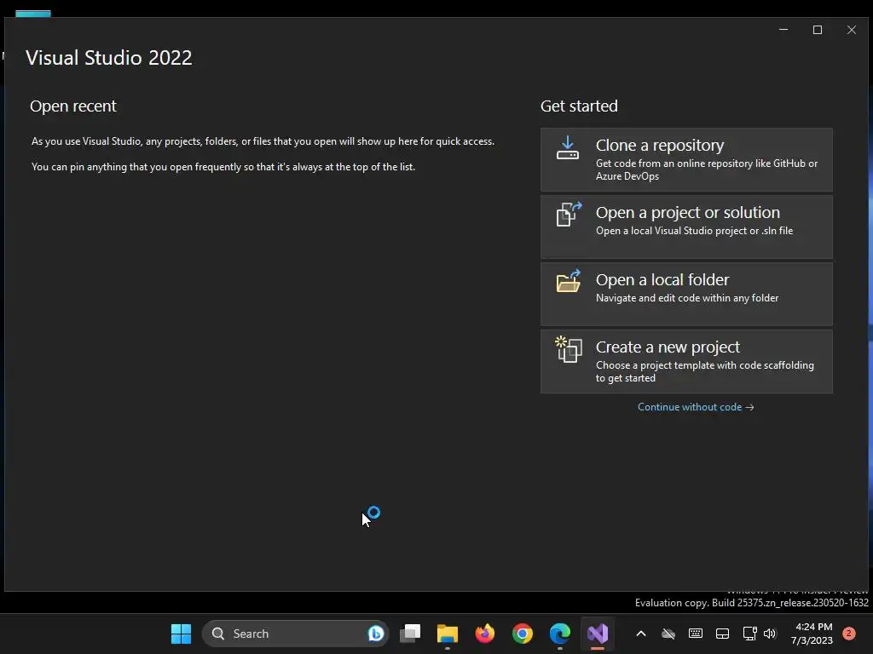The height and width of the screenshot is (654, 873).
Task: Open the touch keyboard tray icon
Action: pos(696,634)
